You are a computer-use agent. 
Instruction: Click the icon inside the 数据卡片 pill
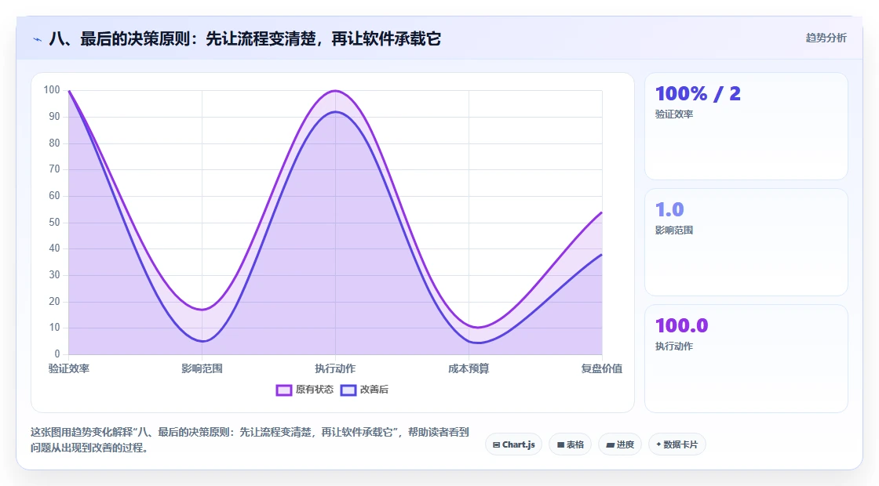pyautogui.click(x=658, y=444)
